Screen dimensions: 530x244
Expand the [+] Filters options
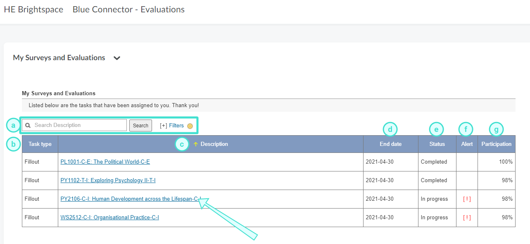click(172, 126)
